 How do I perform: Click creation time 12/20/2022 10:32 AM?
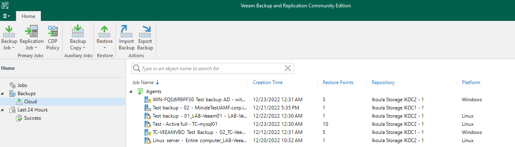pos(278,140)
